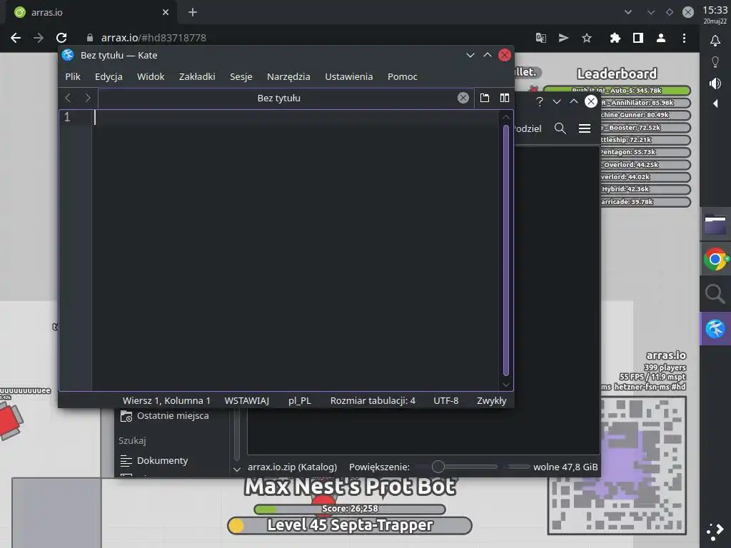Open browser extensions puzzle icon
Image resolution: width=731 pixels, height=548 pixels.
[x=615, y=38]
